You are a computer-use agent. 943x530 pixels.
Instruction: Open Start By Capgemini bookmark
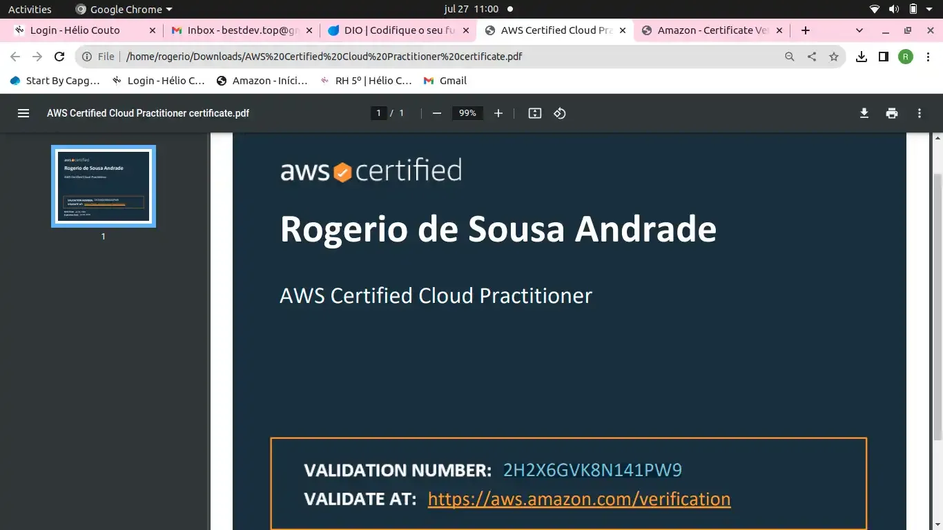55,81
